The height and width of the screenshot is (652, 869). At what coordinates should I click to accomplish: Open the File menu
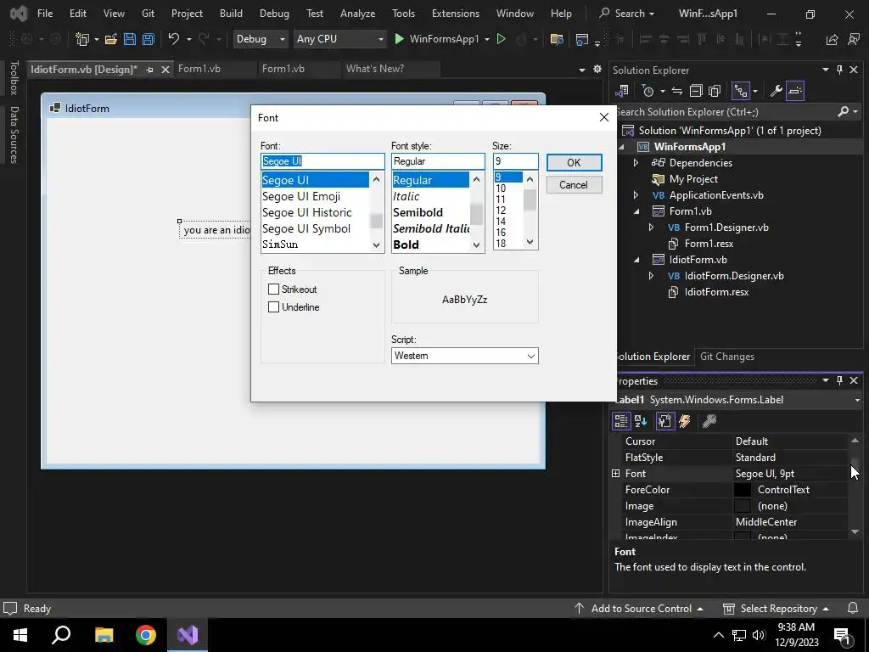(x=45, y=14)
